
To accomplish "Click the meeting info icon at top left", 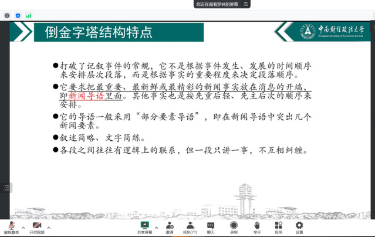I will tap(7, 15).
